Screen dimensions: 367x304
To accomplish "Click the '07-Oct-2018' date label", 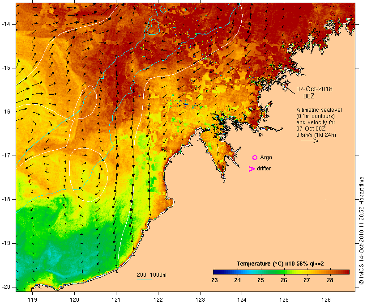I will [x=314, y=89].
